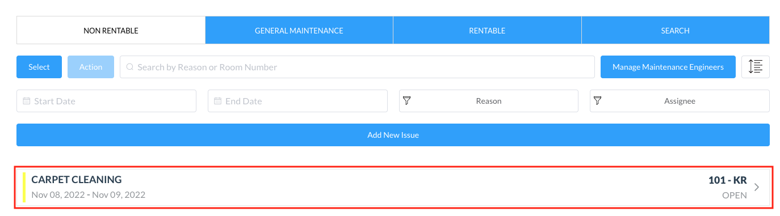Focus the Search by Reason or Room Number field
This screenshot has width=780, height=216.
pos(357,67)
